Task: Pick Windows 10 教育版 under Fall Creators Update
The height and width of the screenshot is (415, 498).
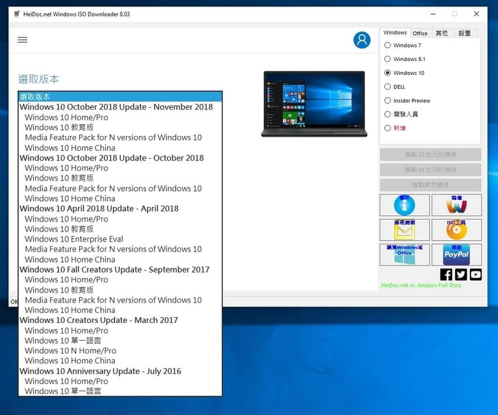Action: 120,290
